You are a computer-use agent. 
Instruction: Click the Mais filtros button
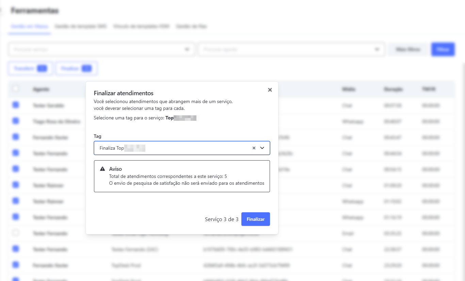coord(408,49)
